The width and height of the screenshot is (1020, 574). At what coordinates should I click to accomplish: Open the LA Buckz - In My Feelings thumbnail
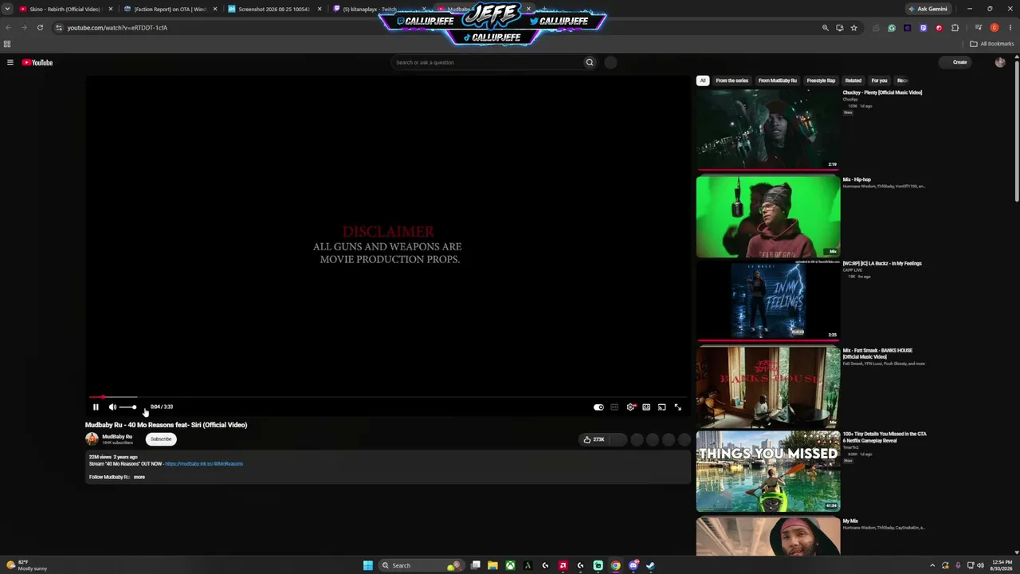pyautogui.click(x=768, y=301)
